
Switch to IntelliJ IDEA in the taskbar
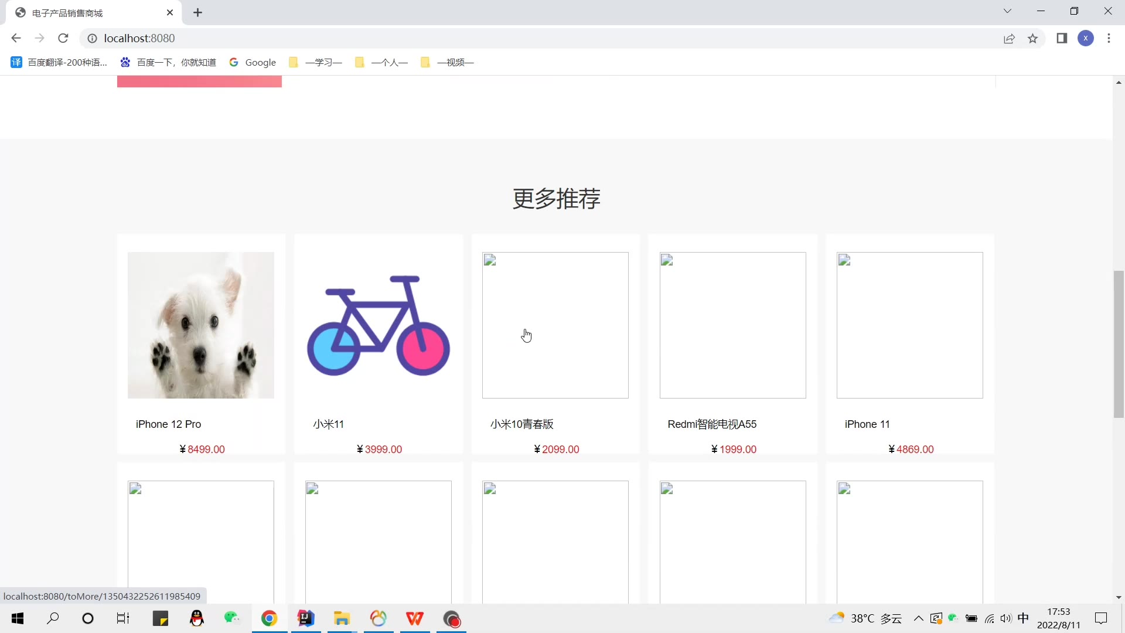306,618
